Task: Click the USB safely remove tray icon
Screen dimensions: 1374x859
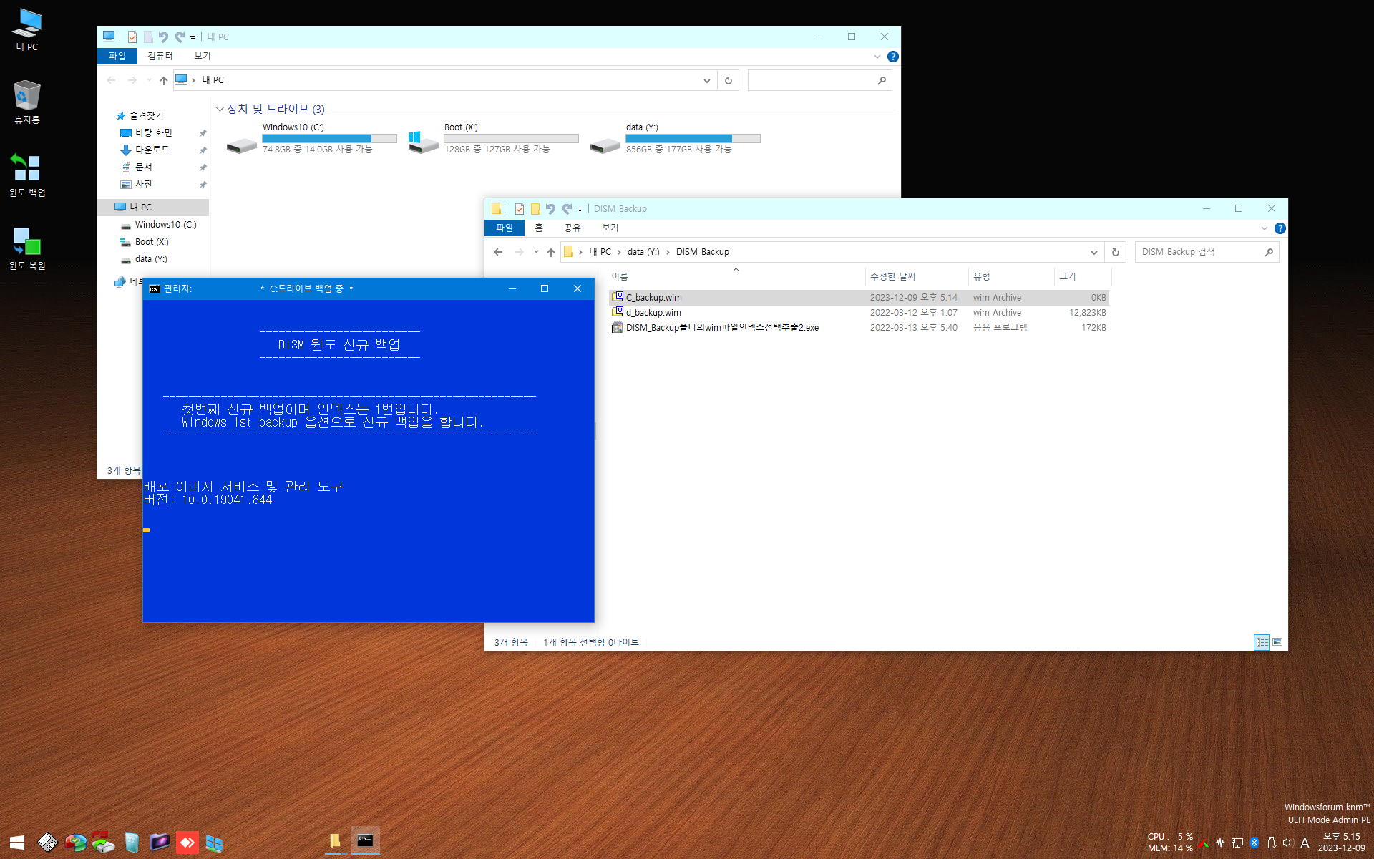Action: (1272, 843)
